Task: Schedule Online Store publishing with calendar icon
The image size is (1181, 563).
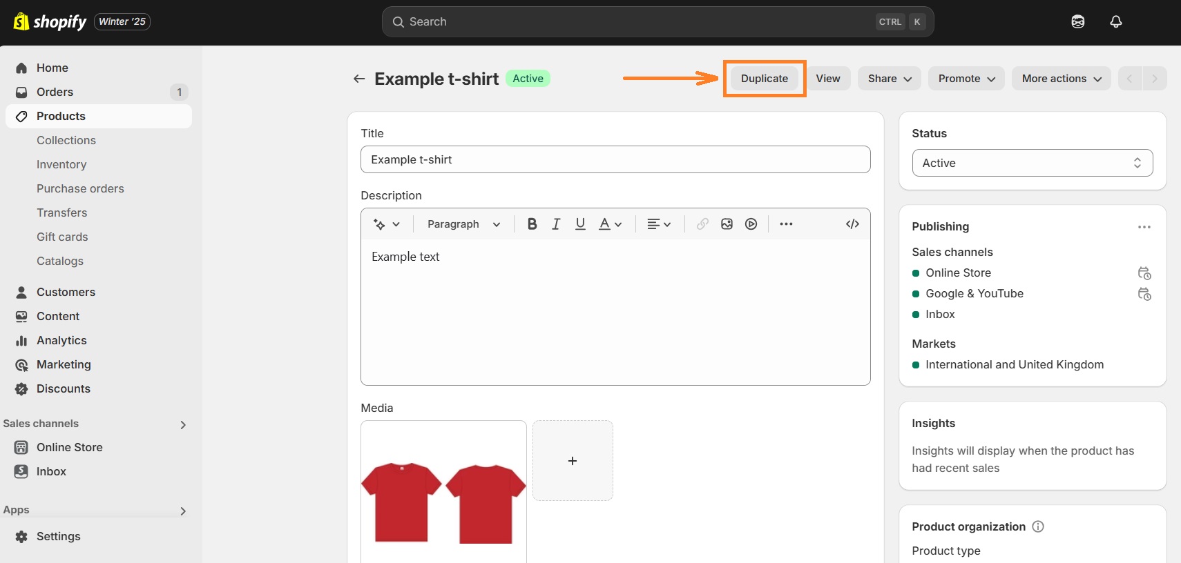Action: pyautogui.click(x=1144, y=273)
